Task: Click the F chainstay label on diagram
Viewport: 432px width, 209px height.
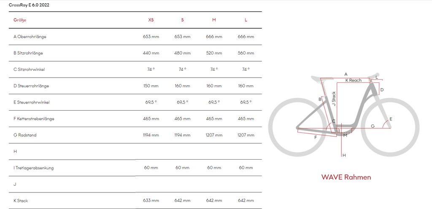Action: coord(316,137)
